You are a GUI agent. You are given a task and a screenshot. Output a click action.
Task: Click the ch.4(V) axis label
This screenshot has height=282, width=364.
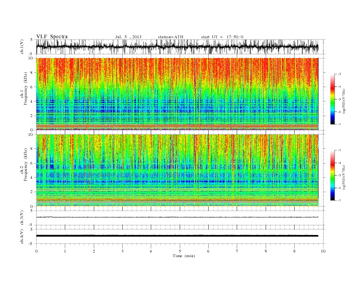(x=22, y=236)
